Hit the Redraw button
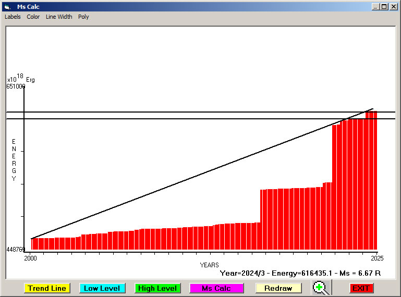 pyautogui.click(x=278, y=288)
